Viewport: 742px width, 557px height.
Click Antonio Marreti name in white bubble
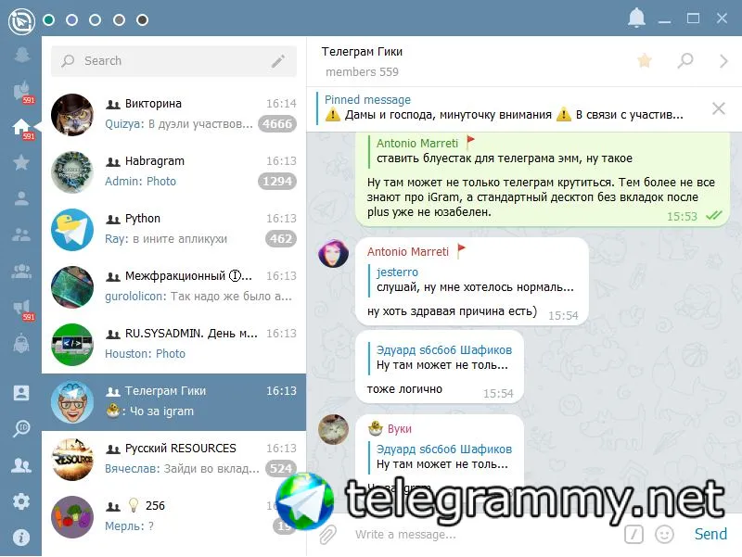408,251
